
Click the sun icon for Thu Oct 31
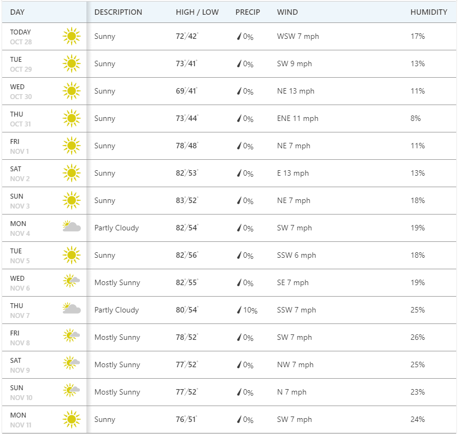click(x=71, y=119)
